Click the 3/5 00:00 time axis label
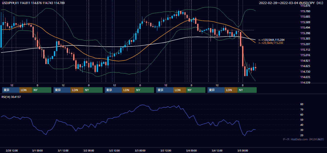Screen dimensions: 327x153 pyautogui.click(x=243, y=151)
